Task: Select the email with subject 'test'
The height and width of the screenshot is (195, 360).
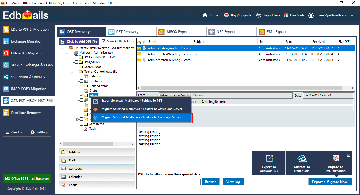Action: (x=245, y=54)
